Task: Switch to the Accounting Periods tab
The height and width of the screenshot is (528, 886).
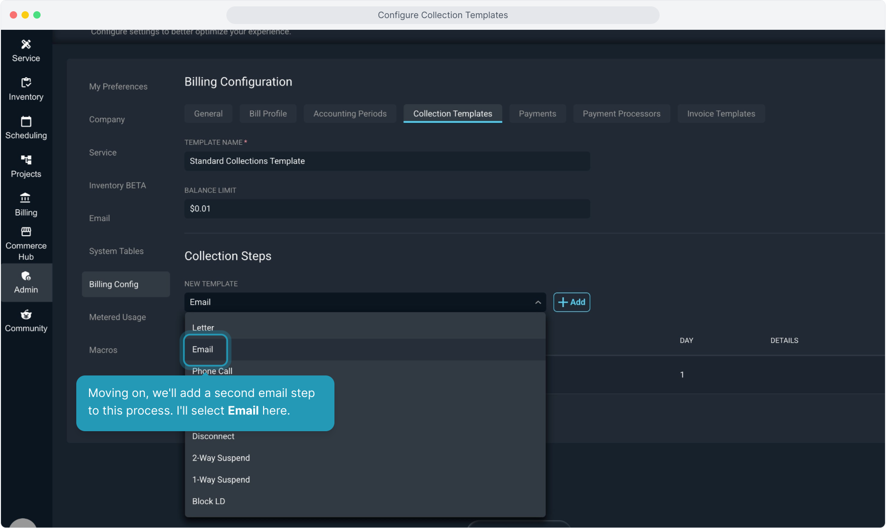Action: click(350, 114)
